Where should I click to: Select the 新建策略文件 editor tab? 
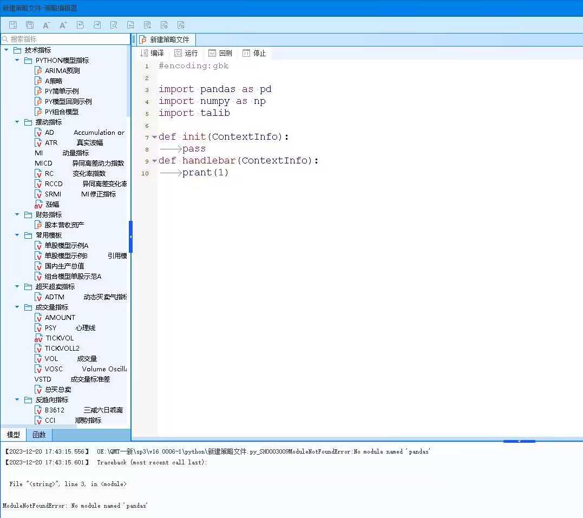pos(166,40)
